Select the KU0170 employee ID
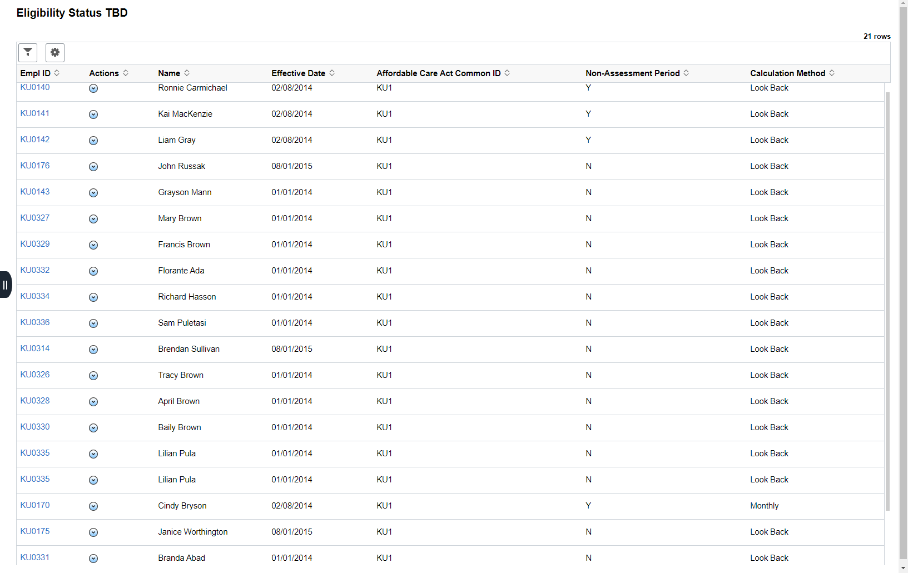 pos(35,505)
